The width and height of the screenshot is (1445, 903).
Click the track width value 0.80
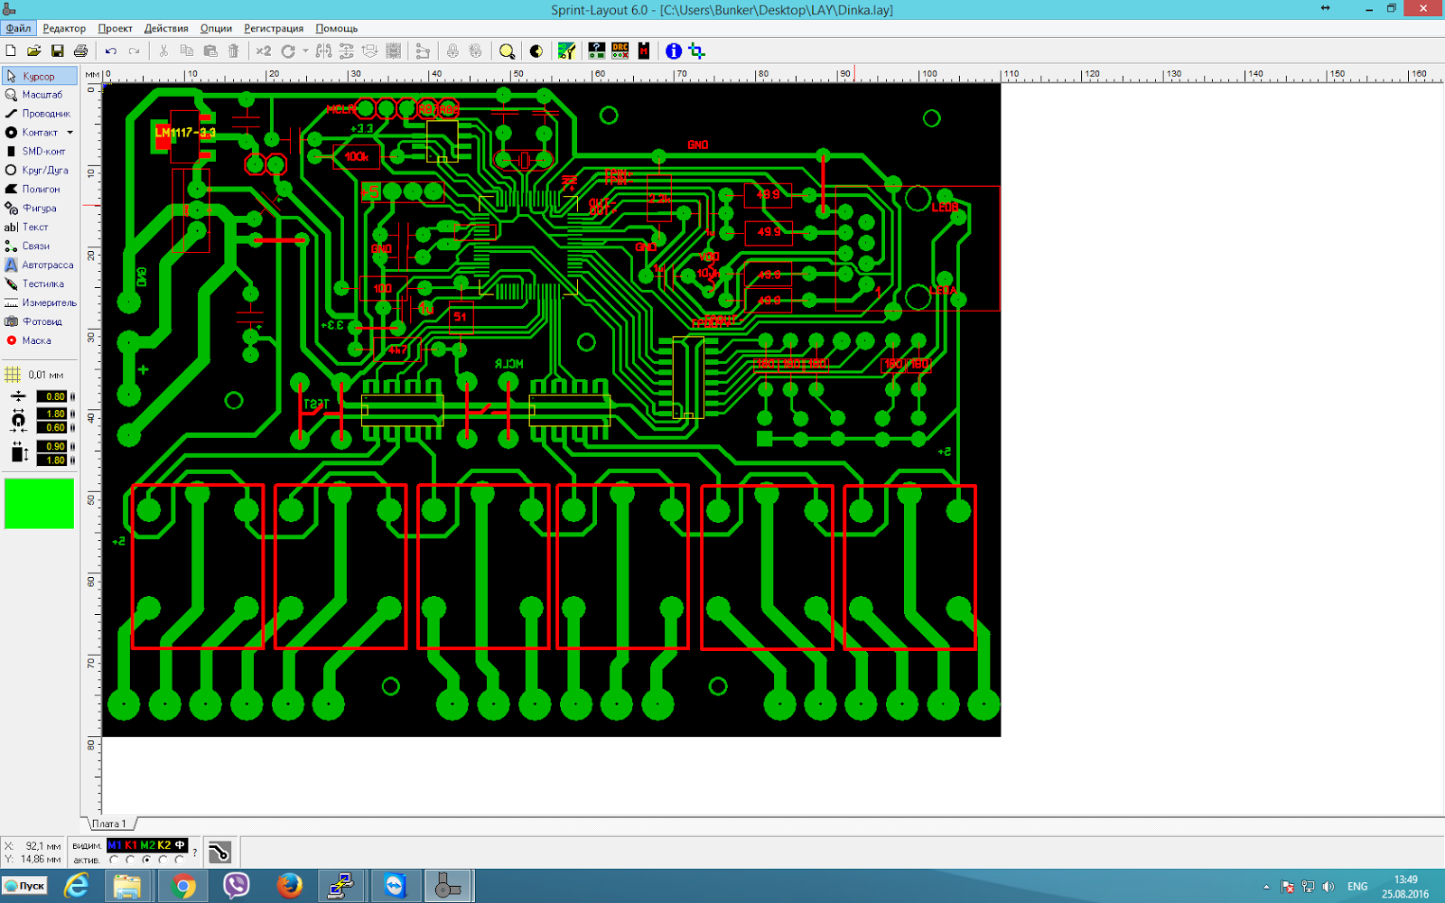[52, 396]
